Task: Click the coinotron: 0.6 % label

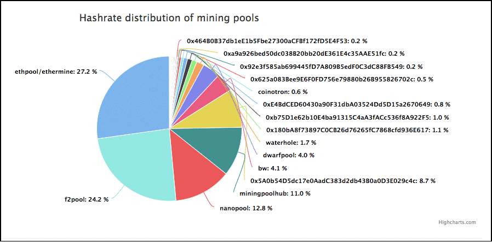Action: click(282, 92)
